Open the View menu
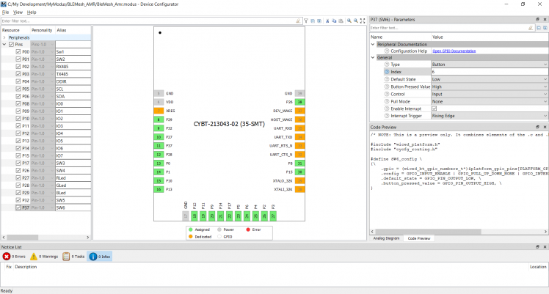The image size is (549, 294). [18, 12]
